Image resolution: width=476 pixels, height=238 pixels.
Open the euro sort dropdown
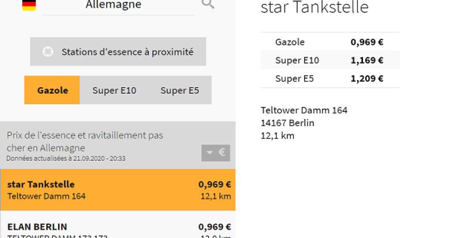click(215, 153)
